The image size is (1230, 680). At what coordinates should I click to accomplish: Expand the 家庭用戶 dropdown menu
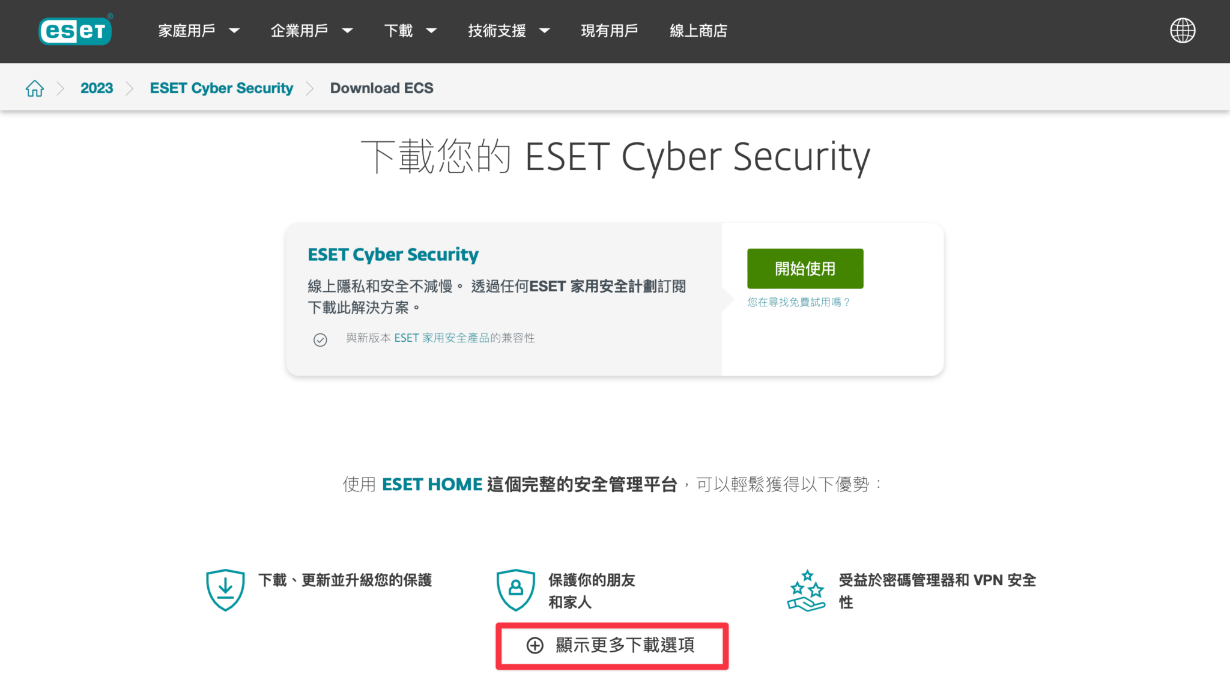pyautogui.click(x=186, y=31)
